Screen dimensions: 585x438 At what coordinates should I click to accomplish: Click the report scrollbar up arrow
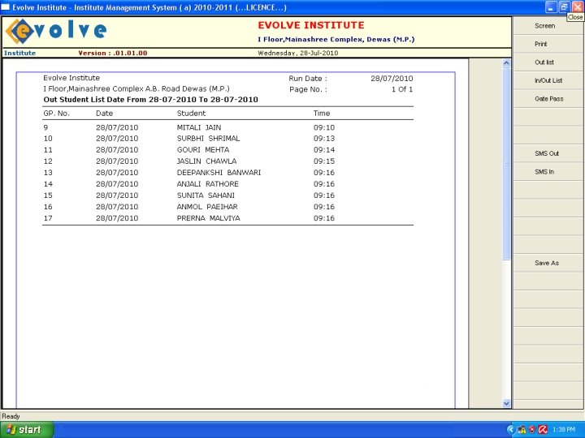tap(506, 63)
